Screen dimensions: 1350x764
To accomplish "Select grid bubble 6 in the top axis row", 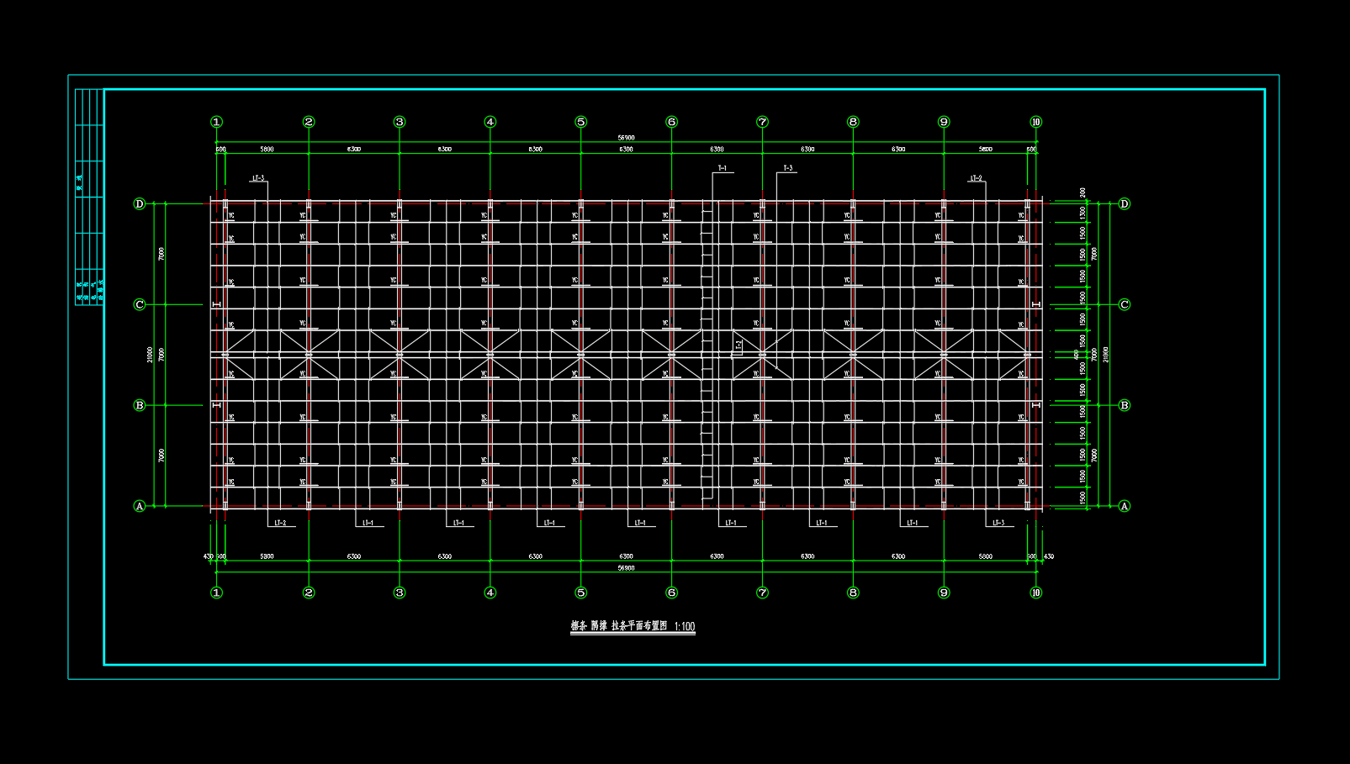I will pyautogui.click(x=671, y=122).
